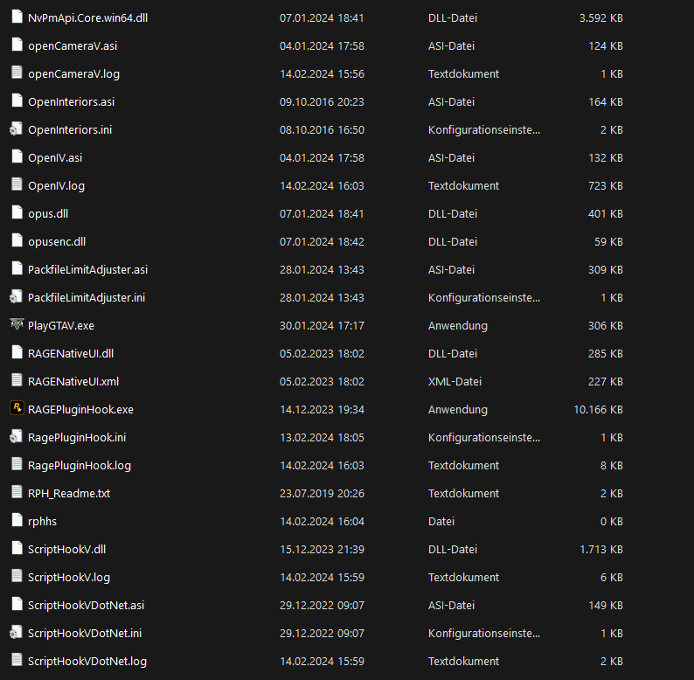The width and height of the screenshot is (694, 680).
Task: Select file name PlayGTAV.exe
Action: (x=61, y=326)
